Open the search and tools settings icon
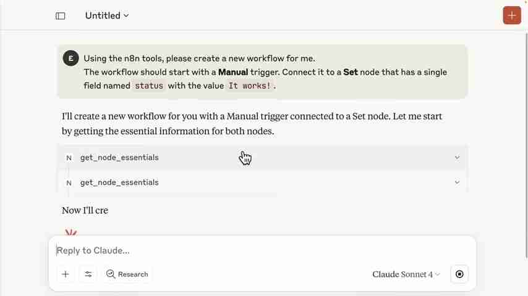 point(88,274)
